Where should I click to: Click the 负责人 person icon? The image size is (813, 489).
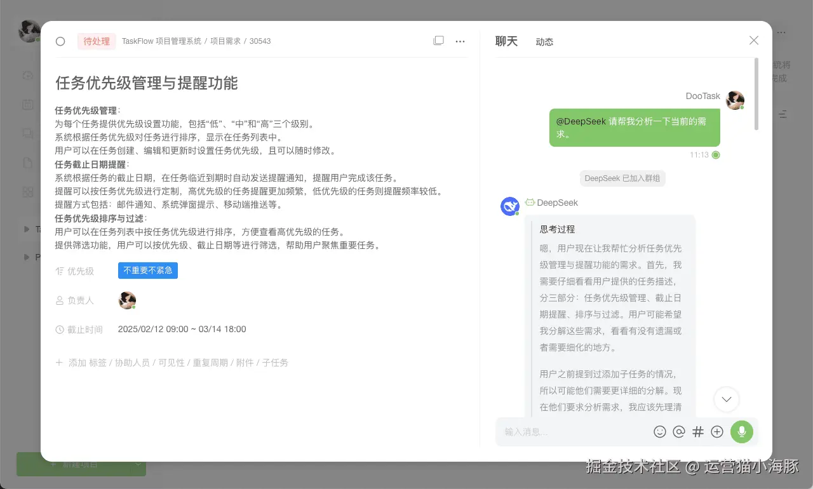click(60, 300)
